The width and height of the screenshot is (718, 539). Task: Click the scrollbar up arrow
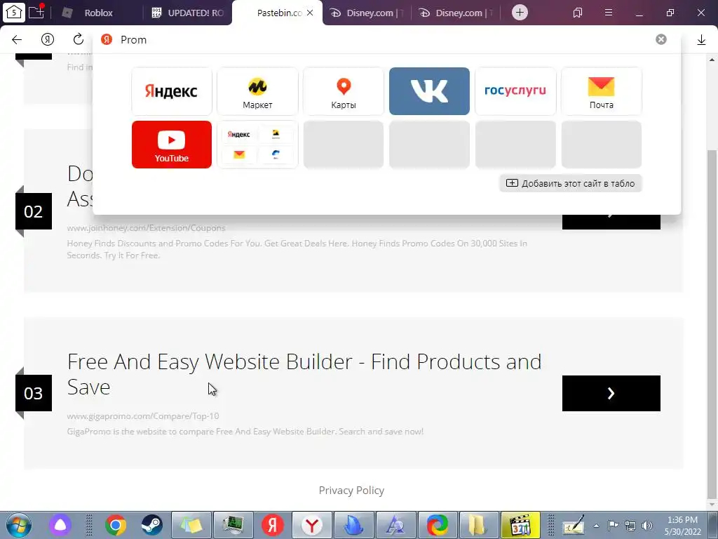coord(712,60)
